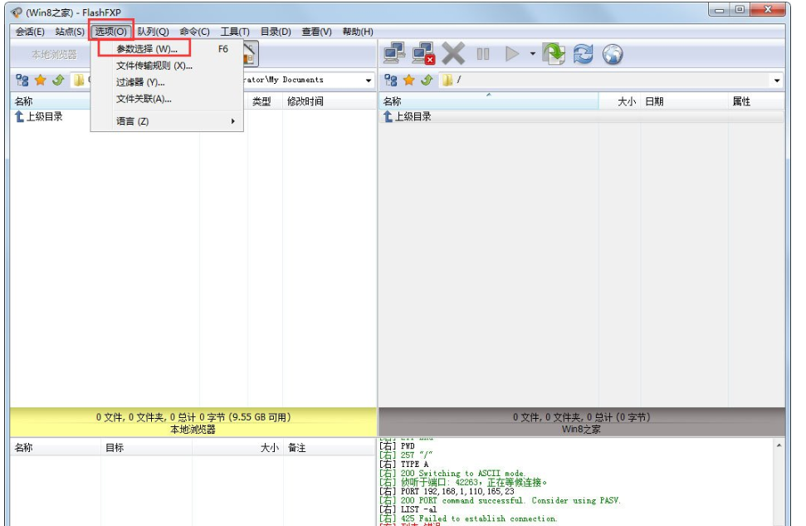The height and width of the screenshot is (526, 806).
Task: Choose 文件传输规则 (X)... menu entry
Action: coord(167,66)
